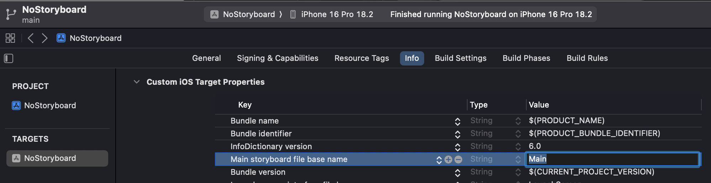Open type dropdown for InfoDictionary version
This screenshot has height=183, width=711.
point(518,147)
